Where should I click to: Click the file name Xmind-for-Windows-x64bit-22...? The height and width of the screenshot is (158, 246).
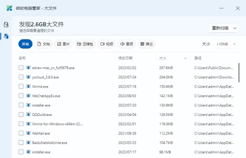point(57,124)
